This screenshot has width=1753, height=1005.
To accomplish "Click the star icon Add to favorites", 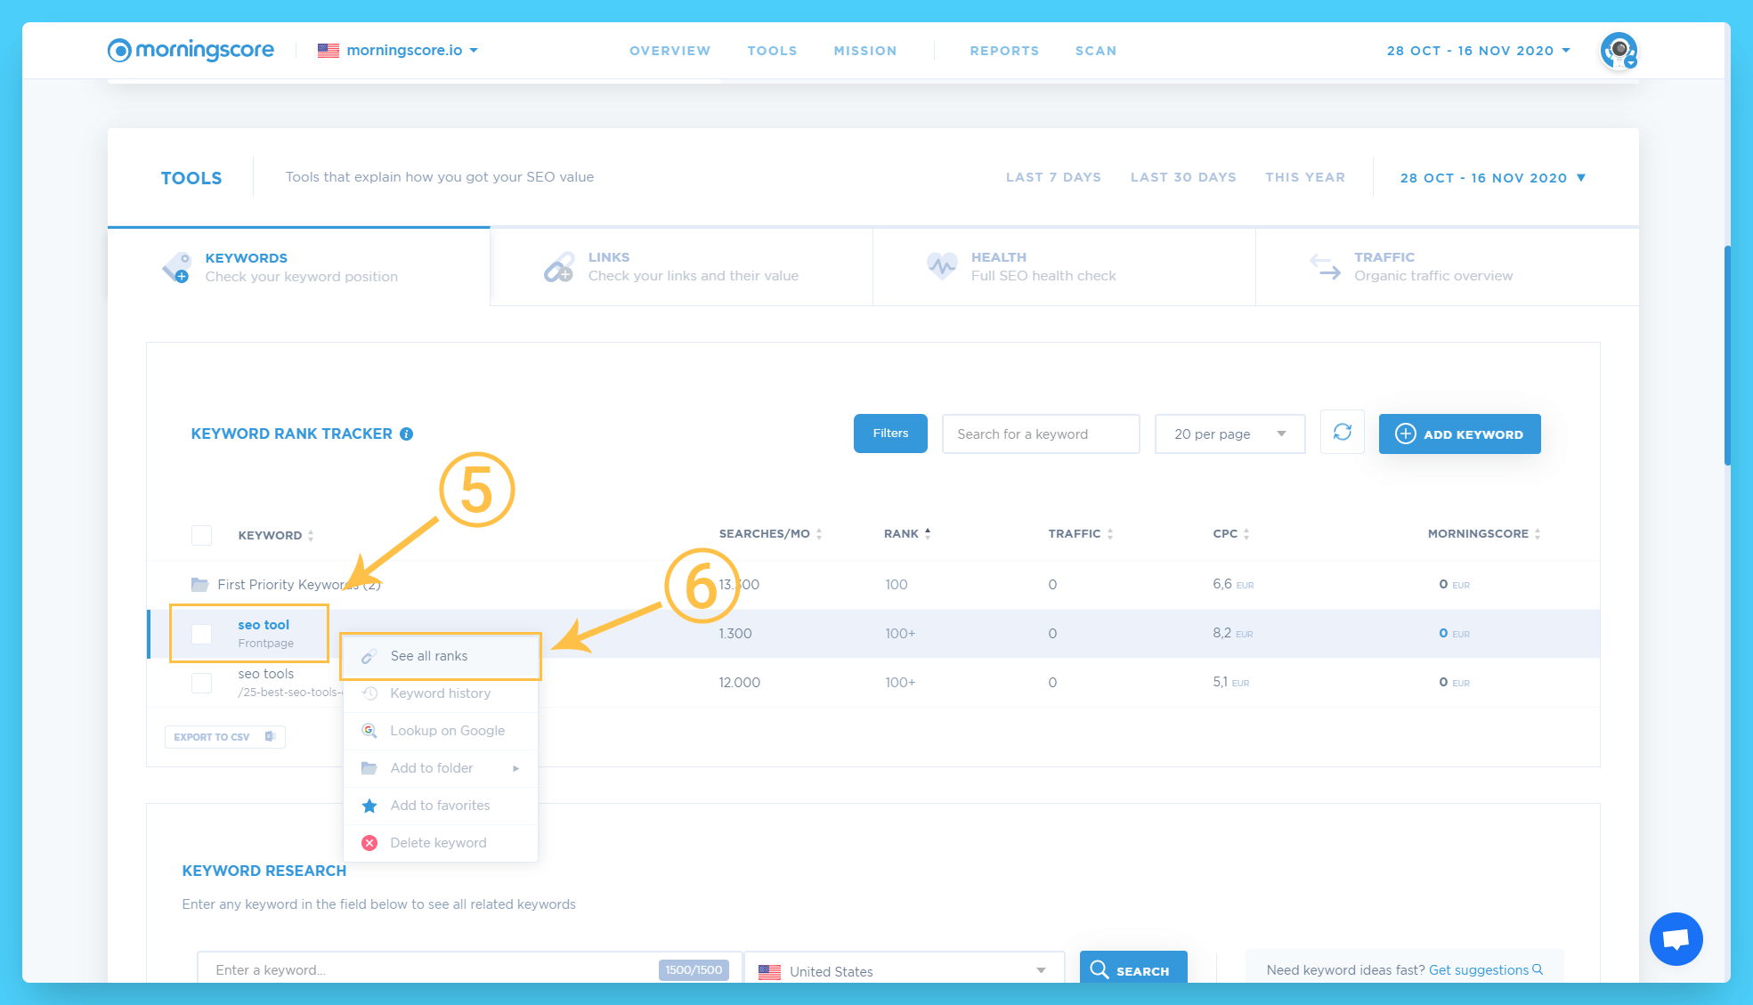I will coord(369,806).
